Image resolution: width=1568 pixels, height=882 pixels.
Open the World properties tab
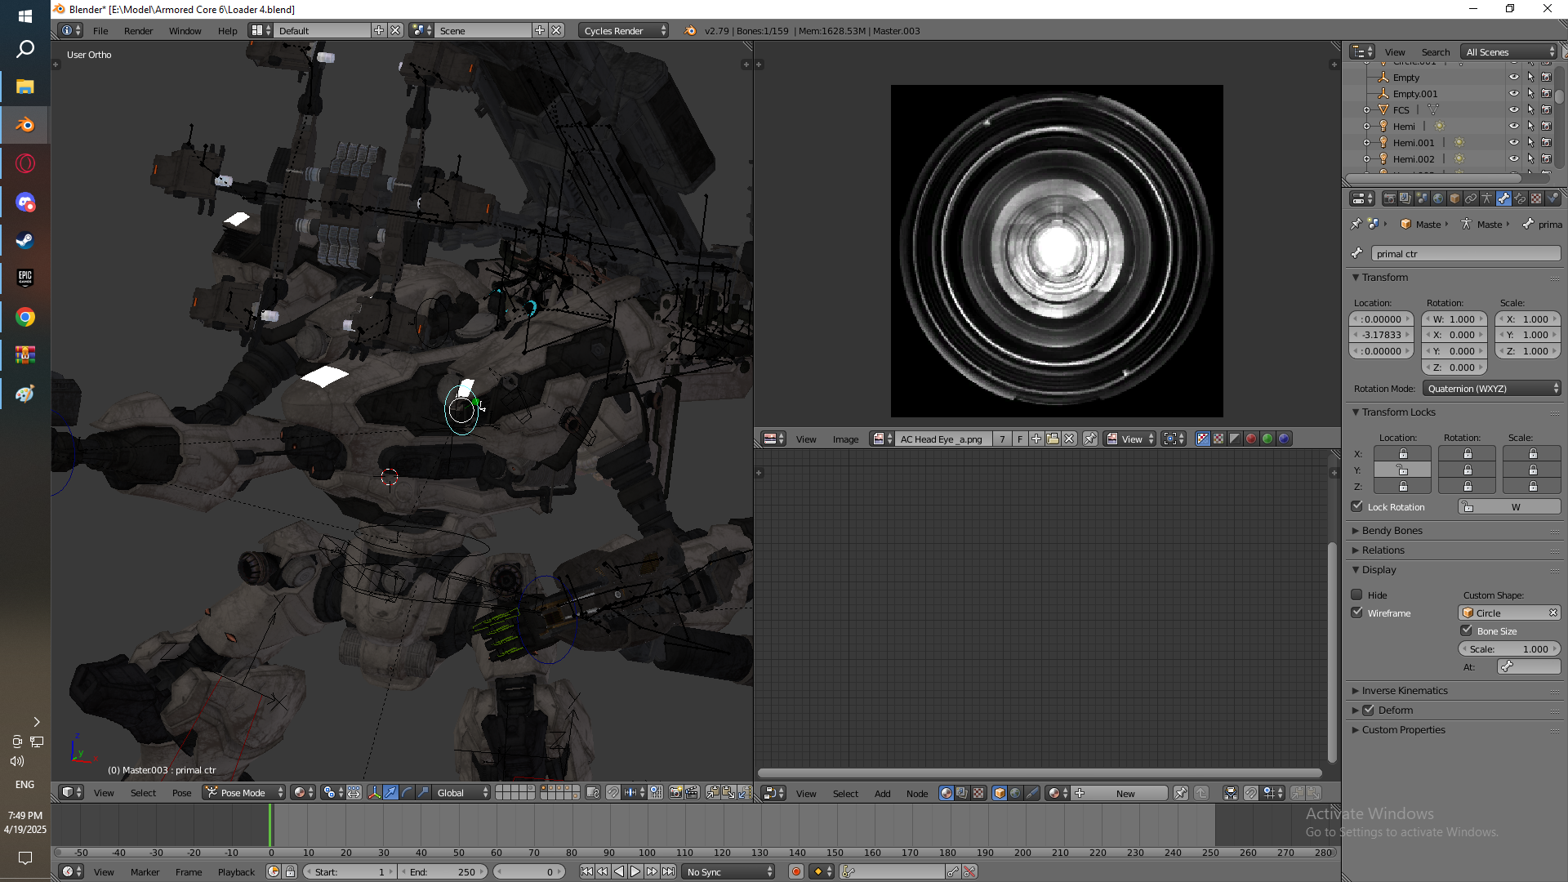(x=1438, y=198)
